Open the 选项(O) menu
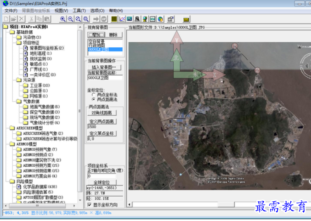Screen dimensions: 311x221 (x=97, y=11)
